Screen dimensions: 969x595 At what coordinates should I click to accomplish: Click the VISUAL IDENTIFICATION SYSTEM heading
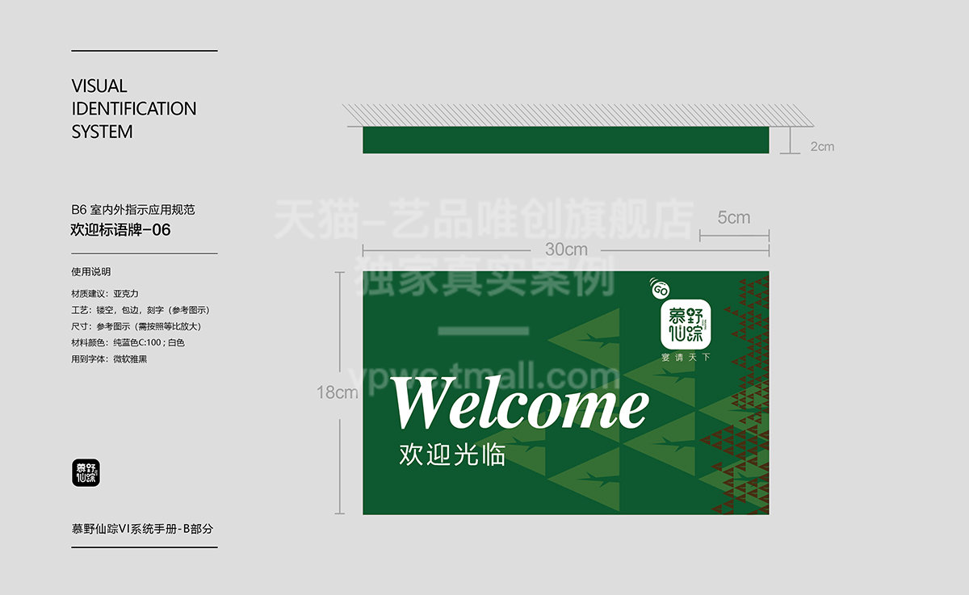(134, 108)
